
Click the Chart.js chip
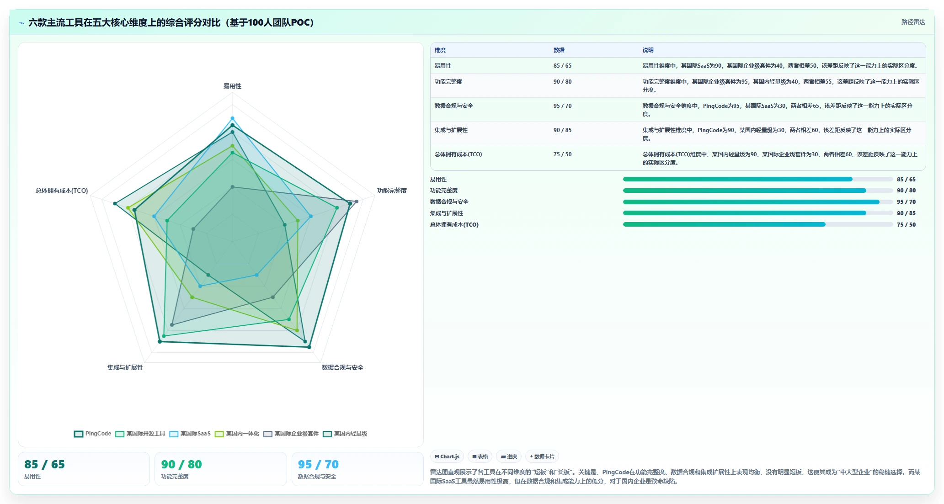pos(447,456)
